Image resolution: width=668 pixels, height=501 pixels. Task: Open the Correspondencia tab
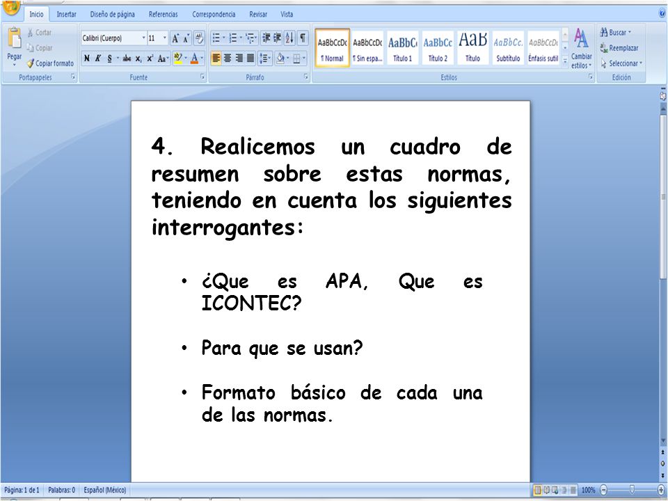coord(214,14)
